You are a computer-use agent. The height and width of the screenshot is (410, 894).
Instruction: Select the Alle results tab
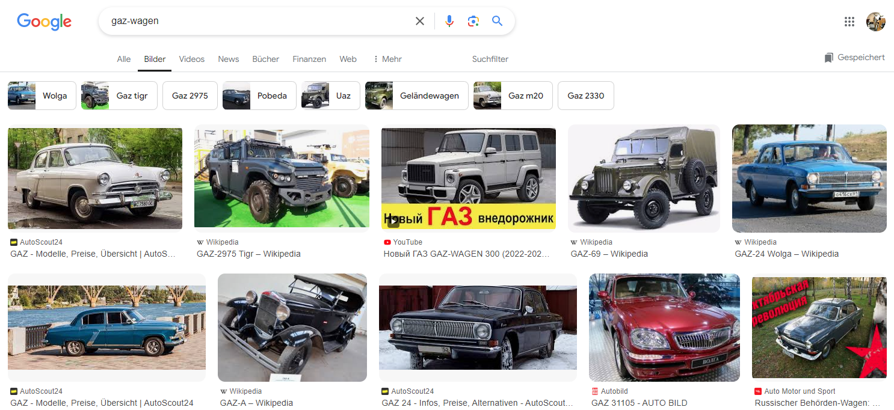[x=123, y=59]
